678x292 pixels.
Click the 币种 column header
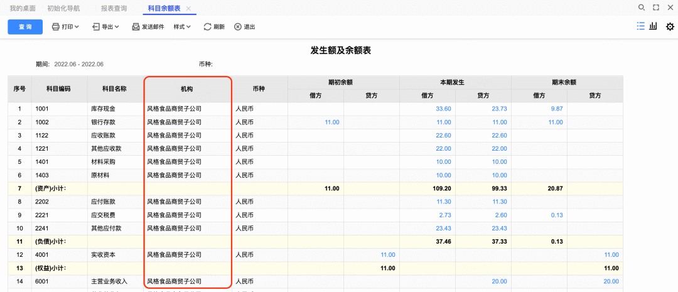(260, 89)
